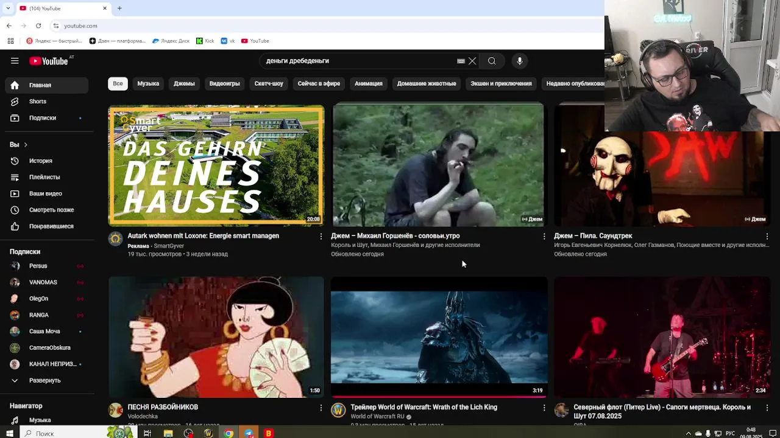Open the YouTube bookmark in bookmarks bar
The width and height of the screenshot is (780, 438).
point(255,41)
